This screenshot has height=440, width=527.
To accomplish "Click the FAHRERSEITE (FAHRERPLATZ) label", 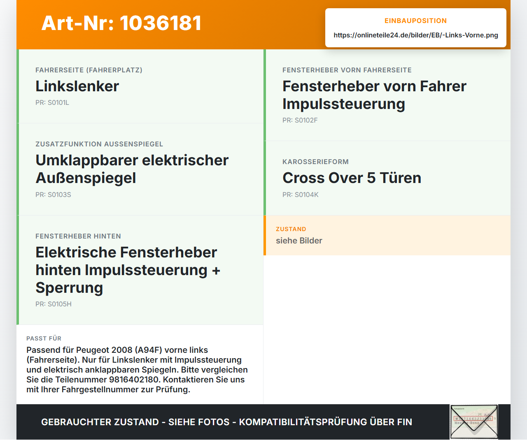I will tap(89, 70).
